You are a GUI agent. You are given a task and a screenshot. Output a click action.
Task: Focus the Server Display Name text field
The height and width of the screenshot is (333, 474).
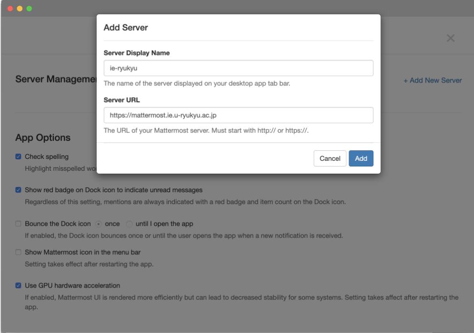point(238,68)
